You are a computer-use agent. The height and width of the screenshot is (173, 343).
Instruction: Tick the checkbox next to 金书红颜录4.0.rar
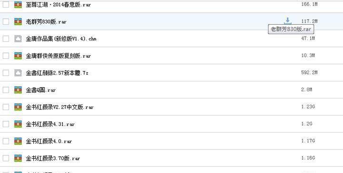pos(6,141)
